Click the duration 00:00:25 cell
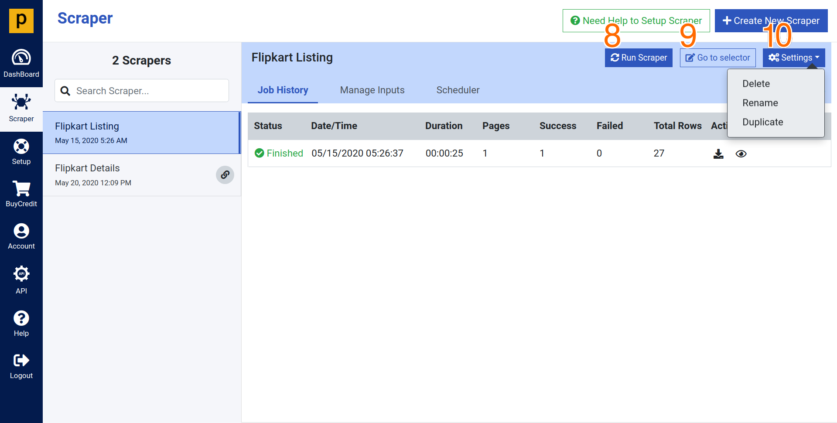 tap(444, 153)
